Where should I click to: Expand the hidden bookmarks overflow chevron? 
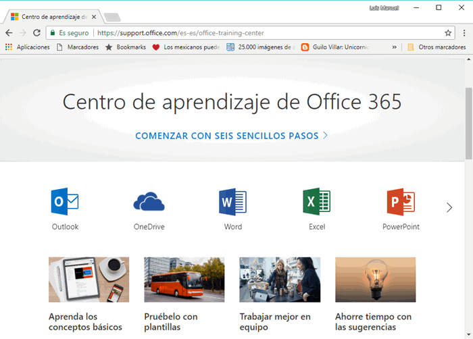(394, 47)
